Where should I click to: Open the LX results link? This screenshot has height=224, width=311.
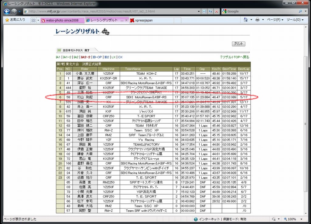tap(114, 57)
